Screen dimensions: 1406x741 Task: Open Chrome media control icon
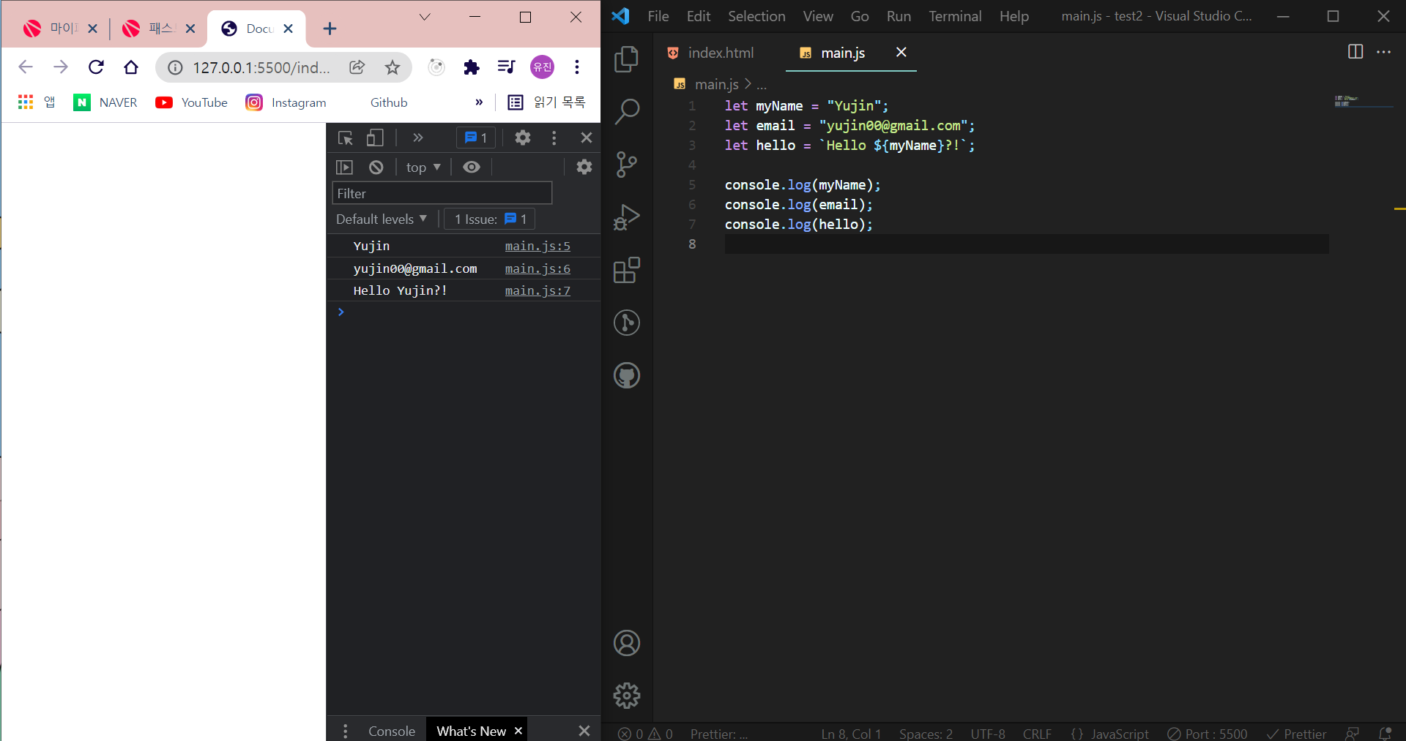point(506,67)
